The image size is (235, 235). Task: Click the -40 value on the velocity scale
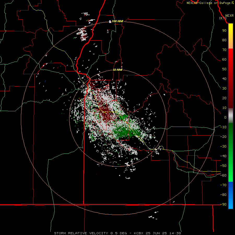tap(223, 156)
